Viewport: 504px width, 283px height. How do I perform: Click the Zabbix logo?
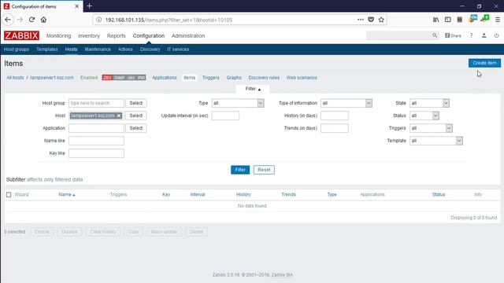(21, 35)
